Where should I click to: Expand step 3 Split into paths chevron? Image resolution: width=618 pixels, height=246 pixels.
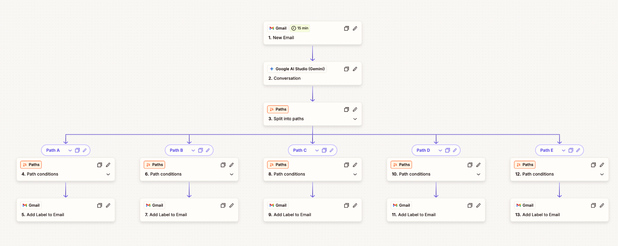355,119
